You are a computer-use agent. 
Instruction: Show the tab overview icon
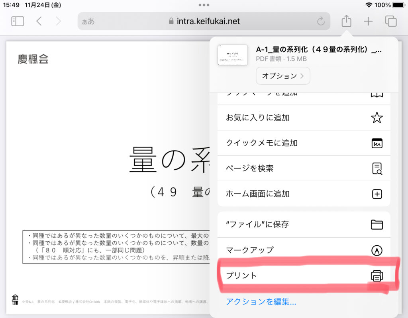pos(391,21)
